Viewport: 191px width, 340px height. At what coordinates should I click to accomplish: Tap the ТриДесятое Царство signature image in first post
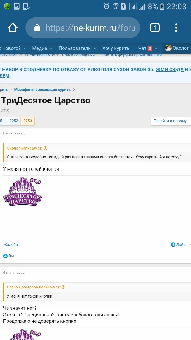click(23, 192)
